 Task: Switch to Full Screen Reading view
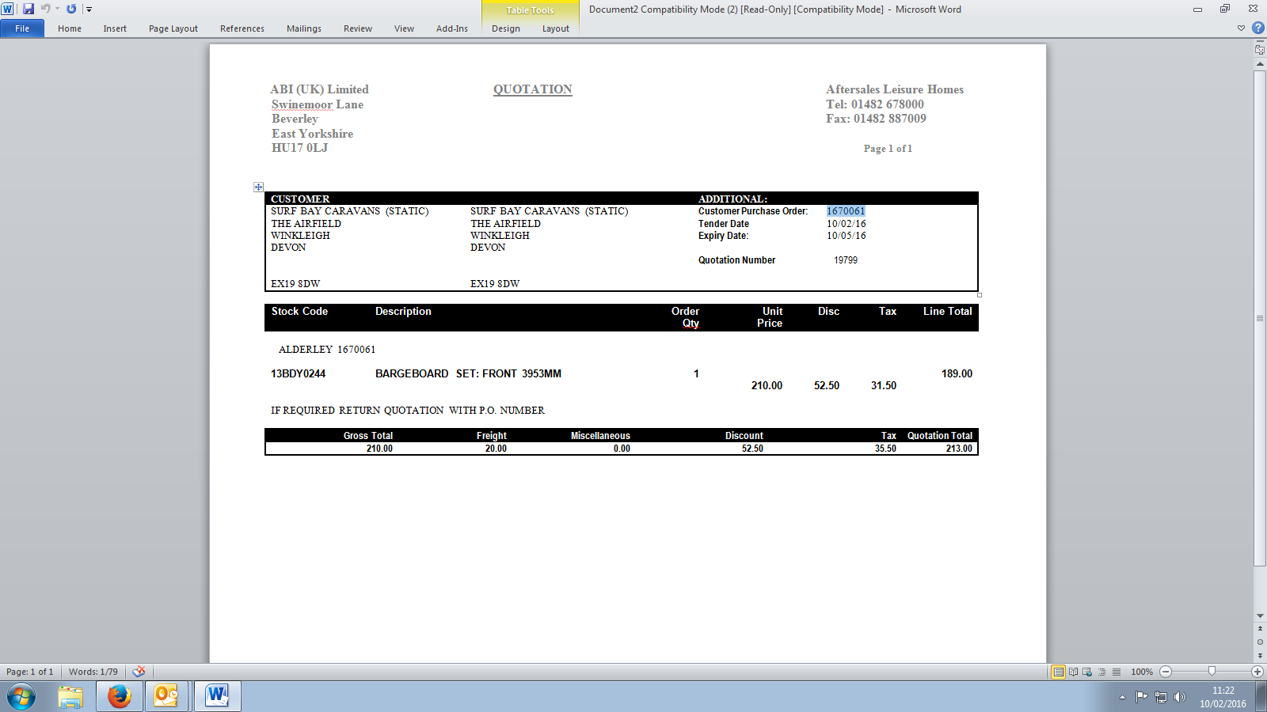pos(1073,672)
